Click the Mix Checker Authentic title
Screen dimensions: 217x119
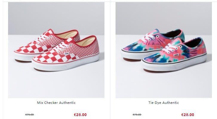click(56, 103)
